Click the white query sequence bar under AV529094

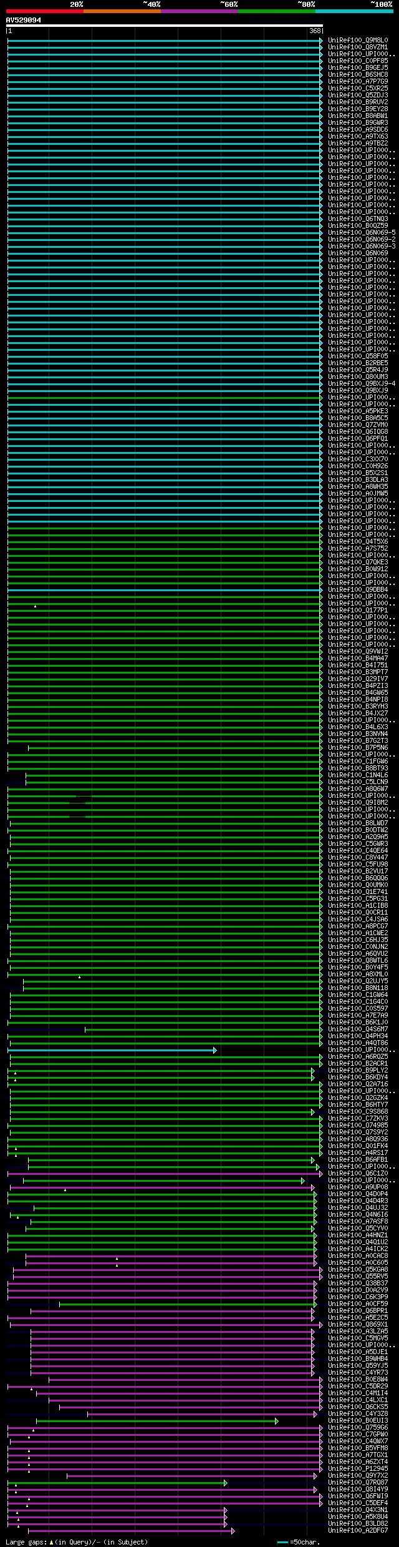coord(165,26)
